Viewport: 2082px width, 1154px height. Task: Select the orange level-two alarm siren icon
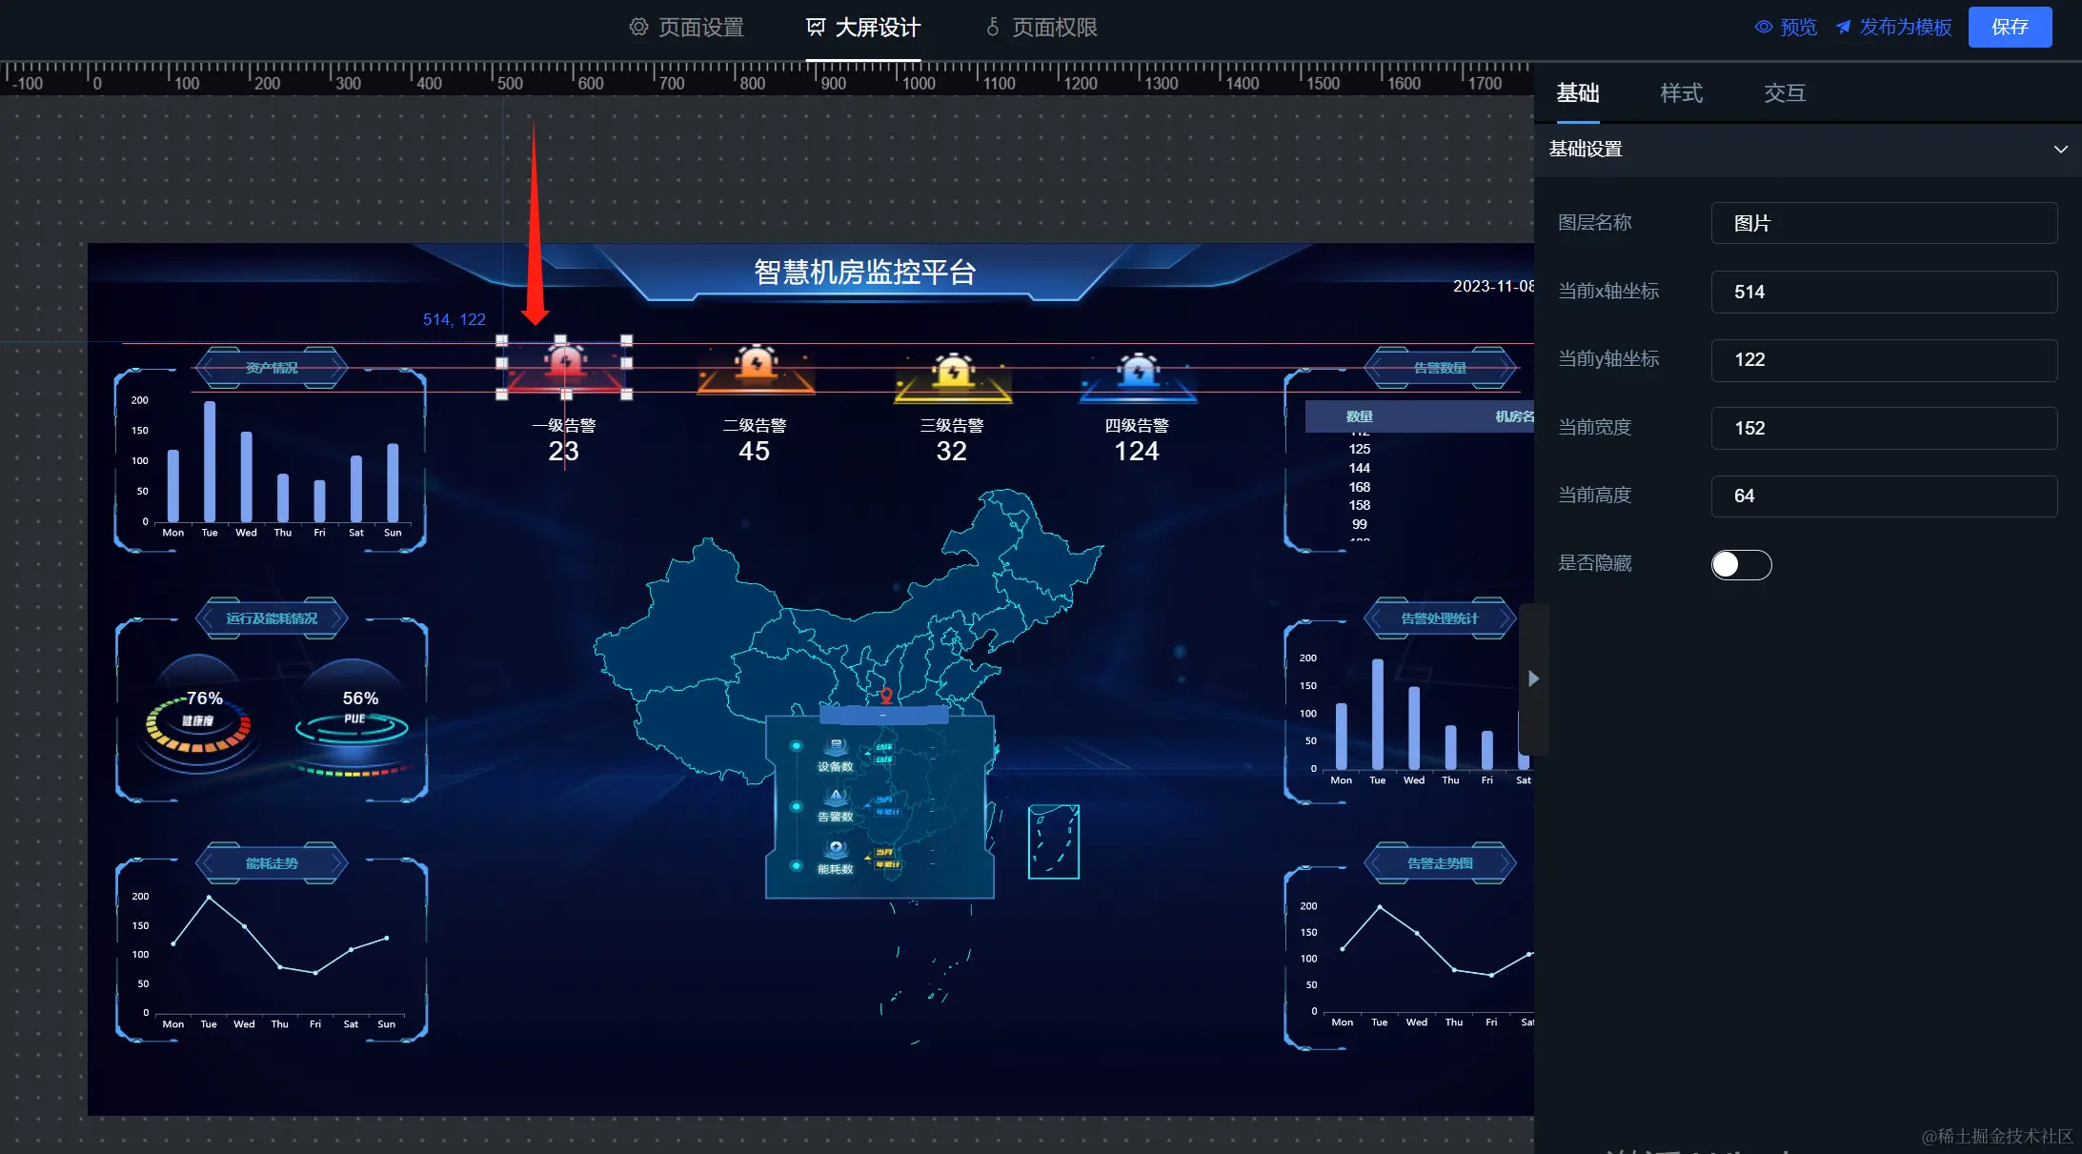pyautogui.click(x=757, y=364)
